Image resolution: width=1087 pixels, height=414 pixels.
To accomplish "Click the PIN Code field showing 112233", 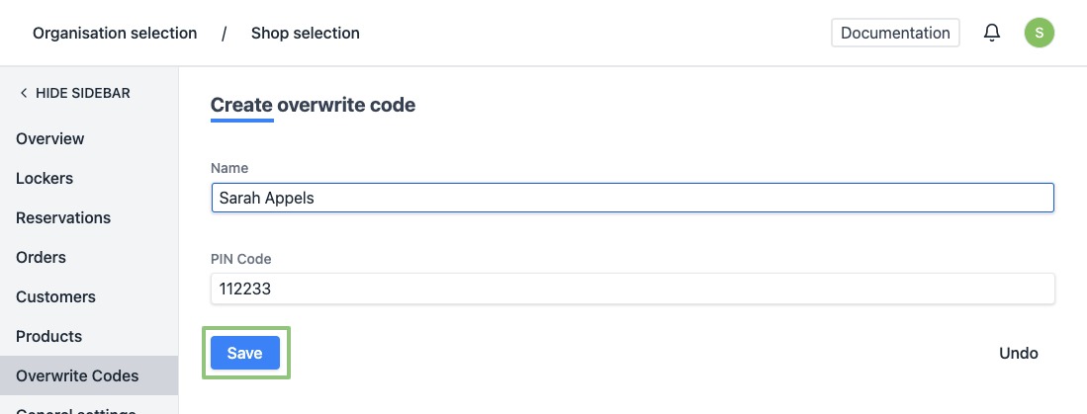I will (633, 289).
